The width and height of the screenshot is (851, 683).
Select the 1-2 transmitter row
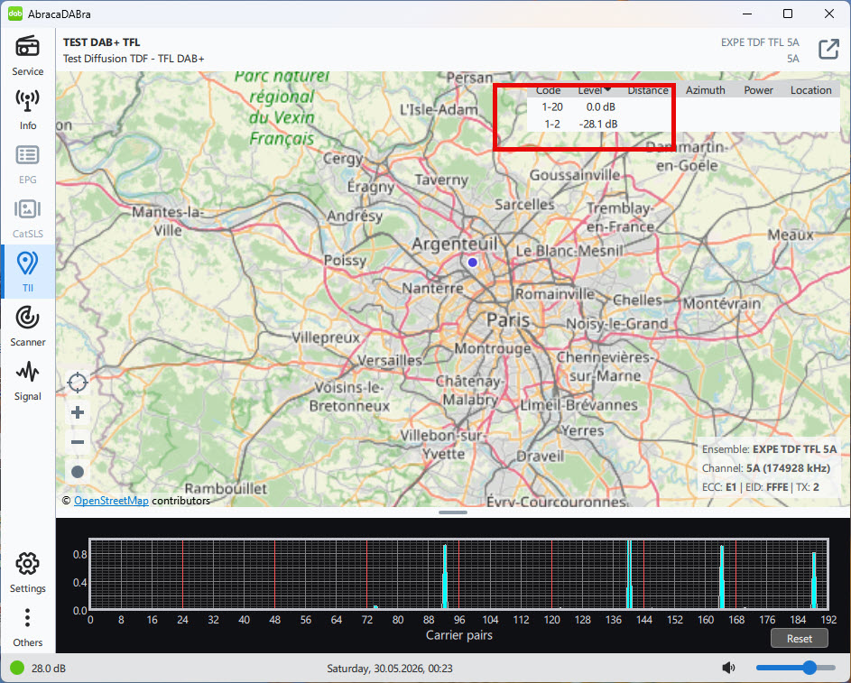(x=683, y=124)
